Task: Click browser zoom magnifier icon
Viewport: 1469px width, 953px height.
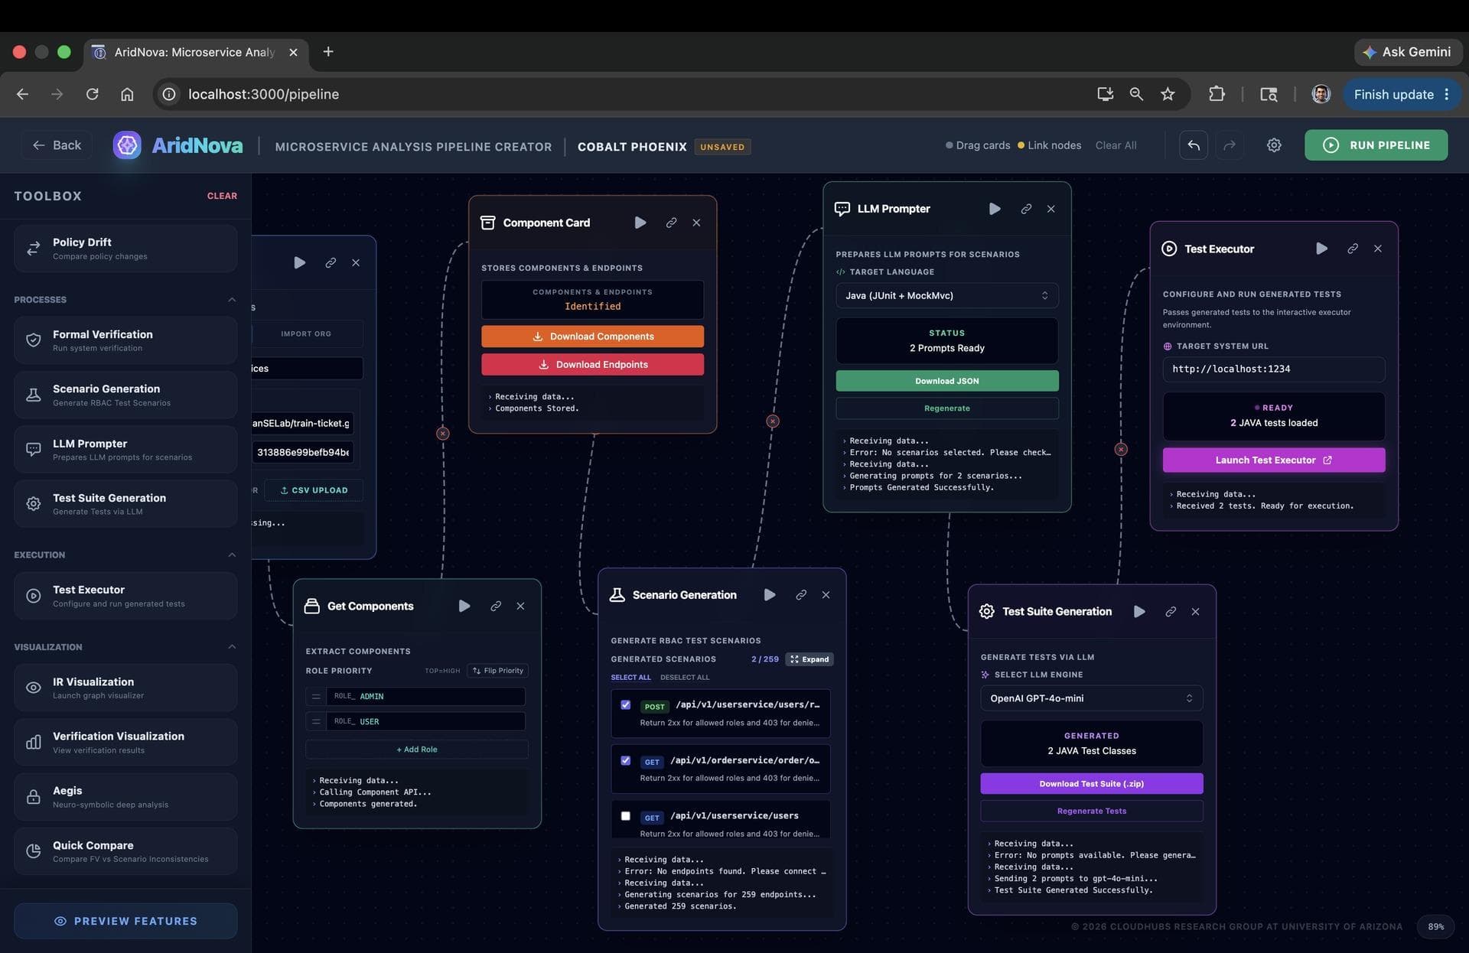Action: pyautogui.click(x=1136, y=94)
